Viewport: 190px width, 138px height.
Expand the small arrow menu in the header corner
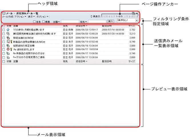click(137, 13)
